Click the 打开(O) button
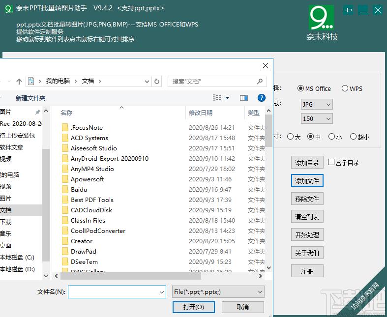This screenshot has width=387, height=317. [x=194, y=307]
